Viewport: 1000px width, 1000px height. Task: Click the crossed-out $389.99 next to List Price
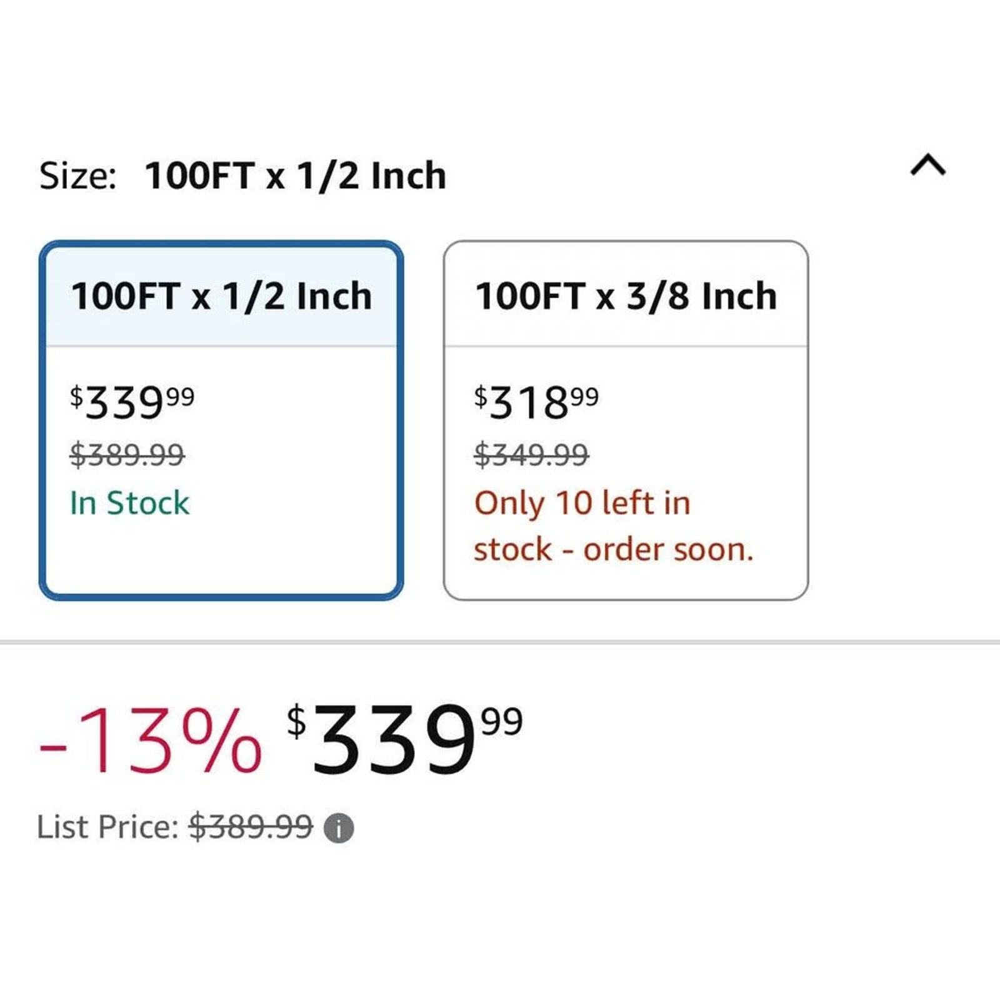pos(251,827)
